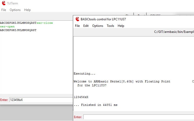Open the Help menu in TclTerm

tap(27, 10)
